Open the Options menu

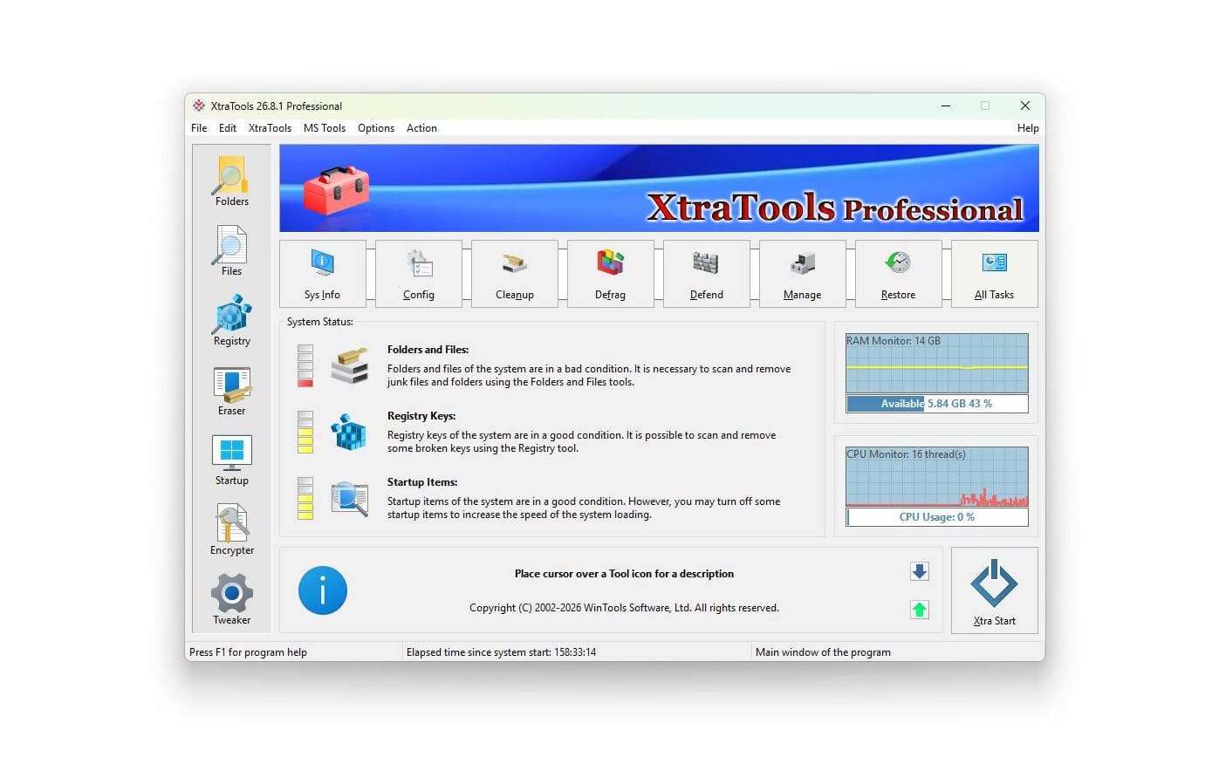(x=376, y=128)
